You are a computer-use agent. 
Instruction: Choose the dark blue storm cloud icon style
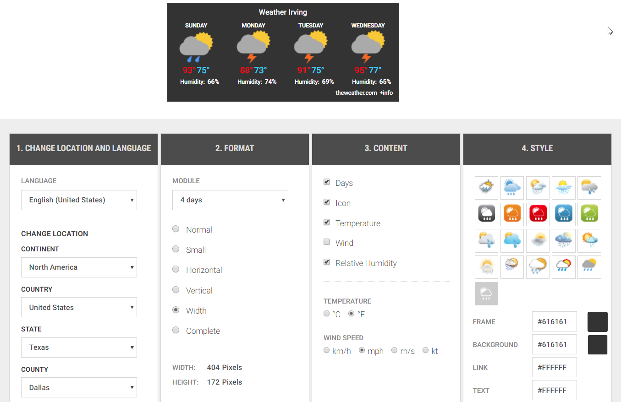coord(563,240)
